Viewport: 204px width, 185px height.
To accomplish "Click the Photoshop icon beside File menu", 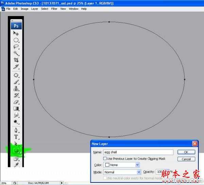I will click(3, 9).
